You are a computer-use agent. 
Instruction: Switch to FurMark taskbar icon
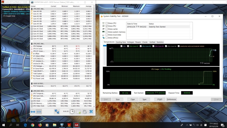pyautogui.click(x=69, y=125)
